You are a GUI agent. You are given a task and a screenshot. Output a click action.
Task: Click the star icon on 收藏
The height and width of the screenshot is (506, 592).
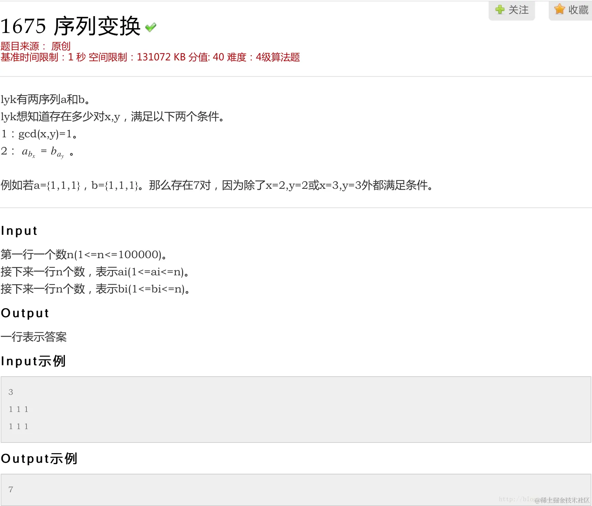(x=559, y=9)
